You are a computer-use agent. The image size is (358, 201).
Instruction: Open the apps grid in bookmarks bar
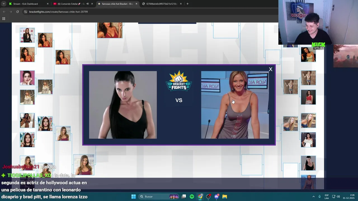tap(4, 19)
